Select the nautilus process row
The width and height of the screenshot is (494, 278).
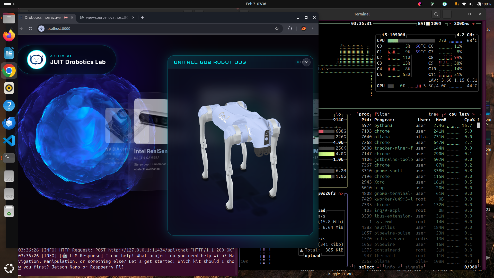(417, 227)
